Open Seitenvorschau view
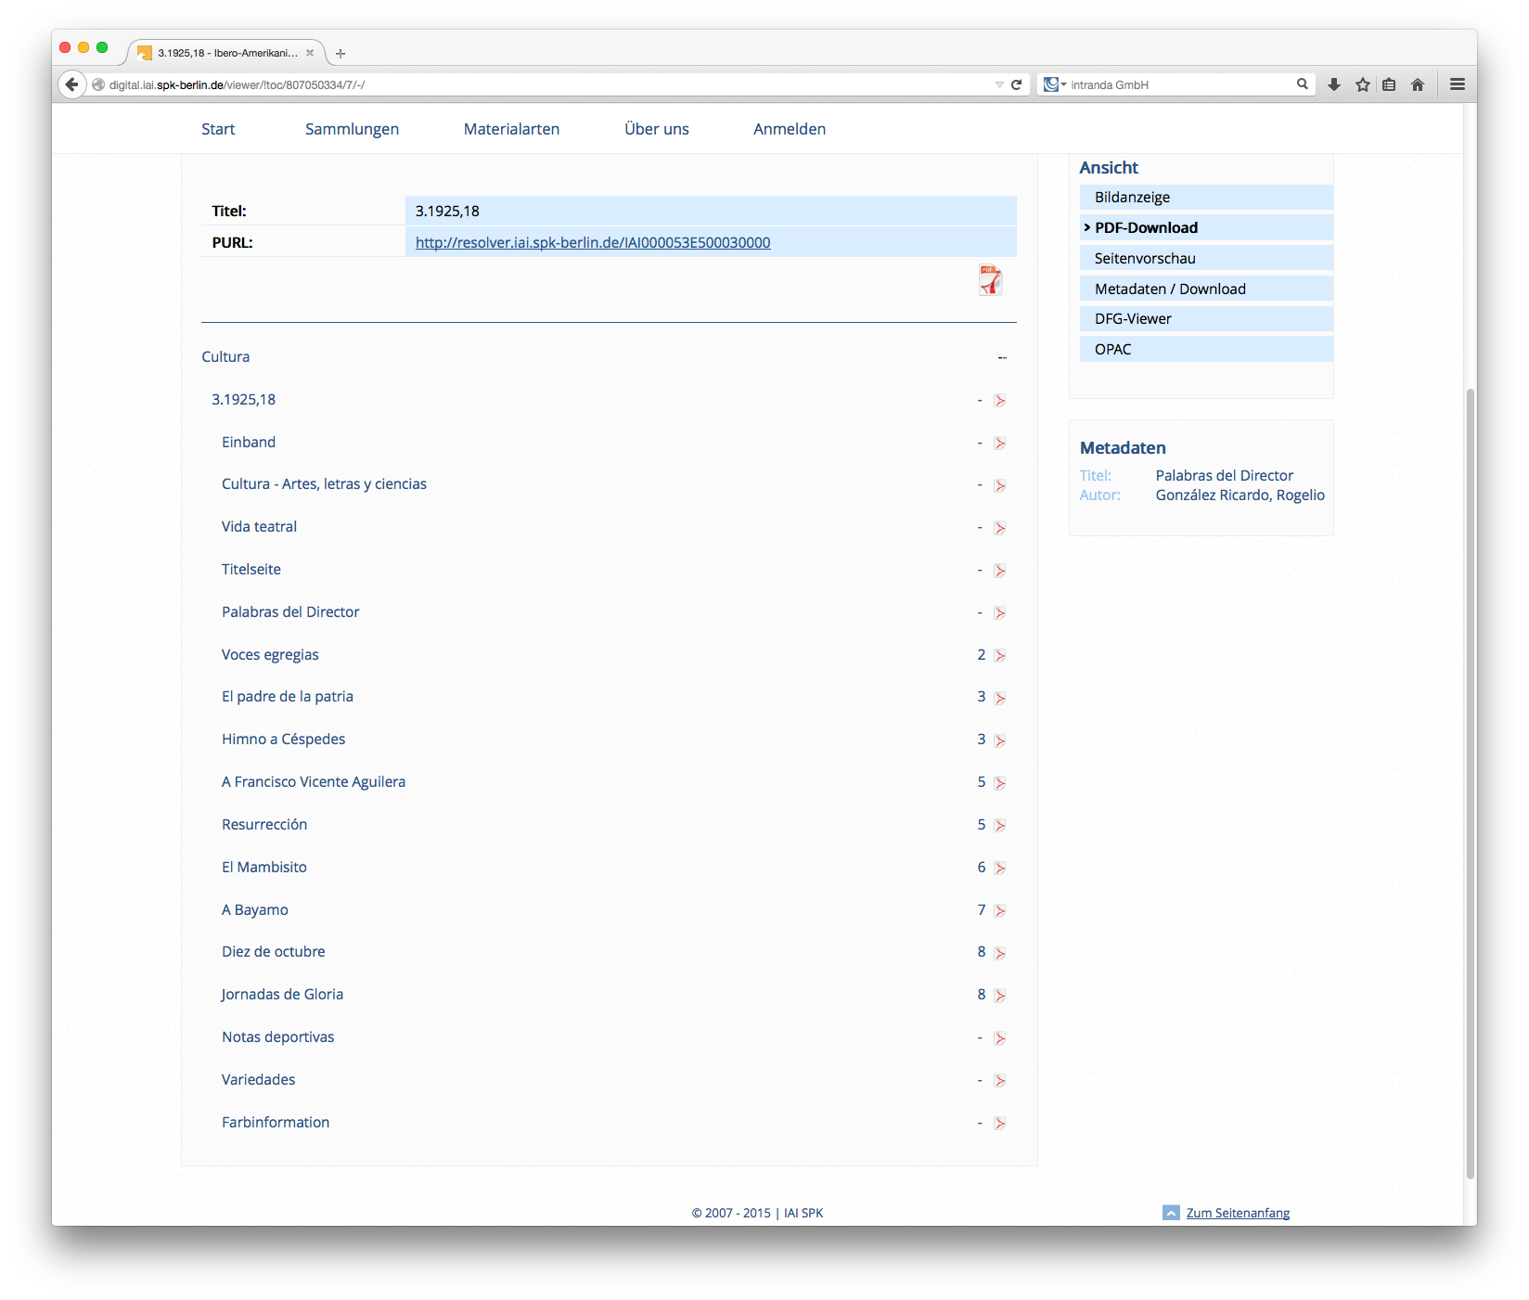Screen dimensions: 1529x1300 (1206, 258)
